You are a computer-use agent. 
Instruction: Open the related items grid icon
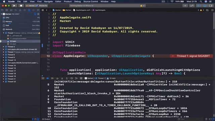[43, 10]
